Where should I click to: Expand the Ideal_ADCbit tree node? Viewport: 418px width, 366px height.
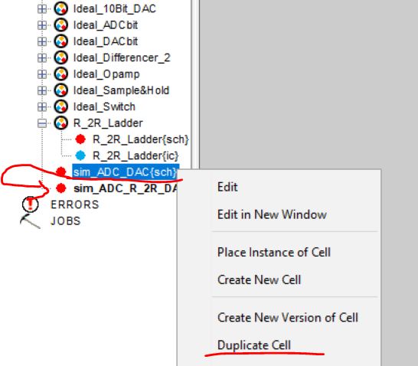pos(42,25)
